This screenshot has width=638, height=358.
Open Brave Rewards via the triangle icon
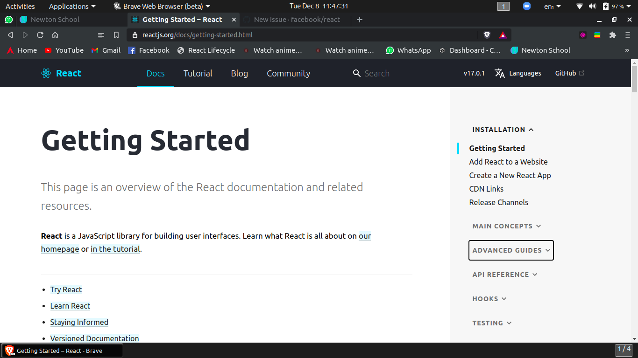(502, 34)
